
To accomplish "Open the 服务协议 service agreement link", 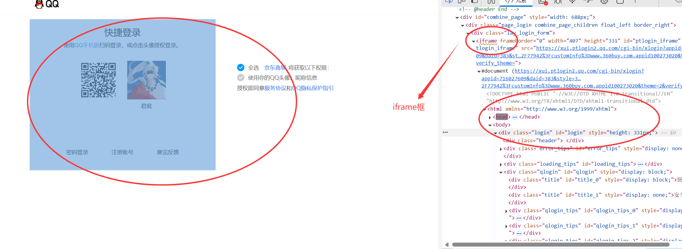I will [275, 88].
